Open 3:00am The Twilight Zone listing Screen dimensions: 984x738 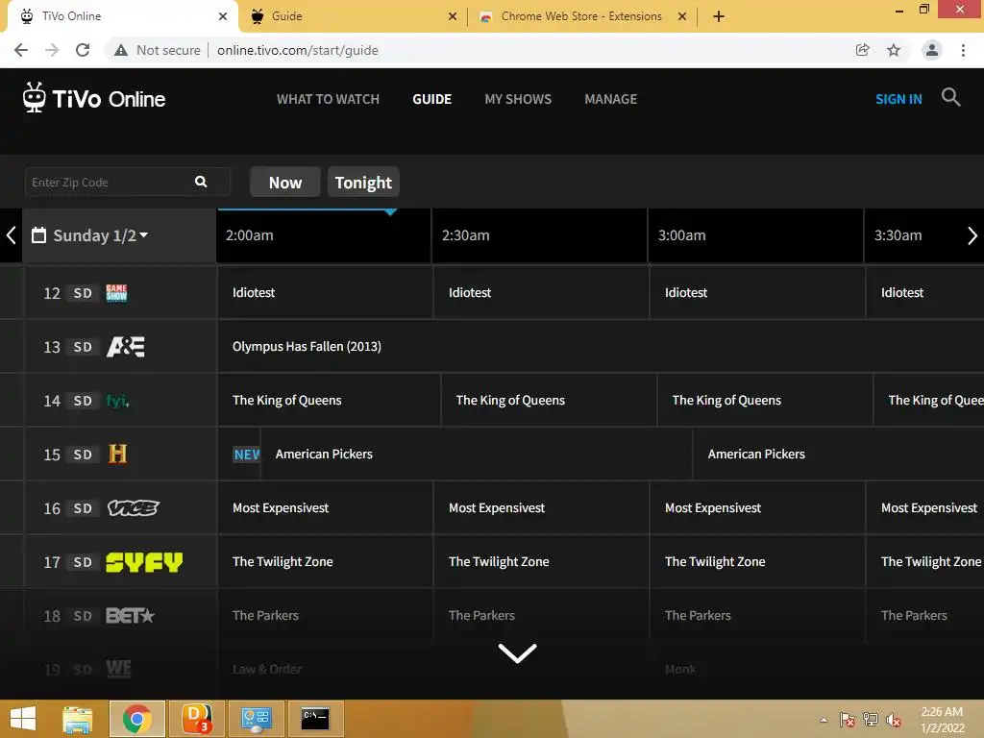tap(757, 561)
